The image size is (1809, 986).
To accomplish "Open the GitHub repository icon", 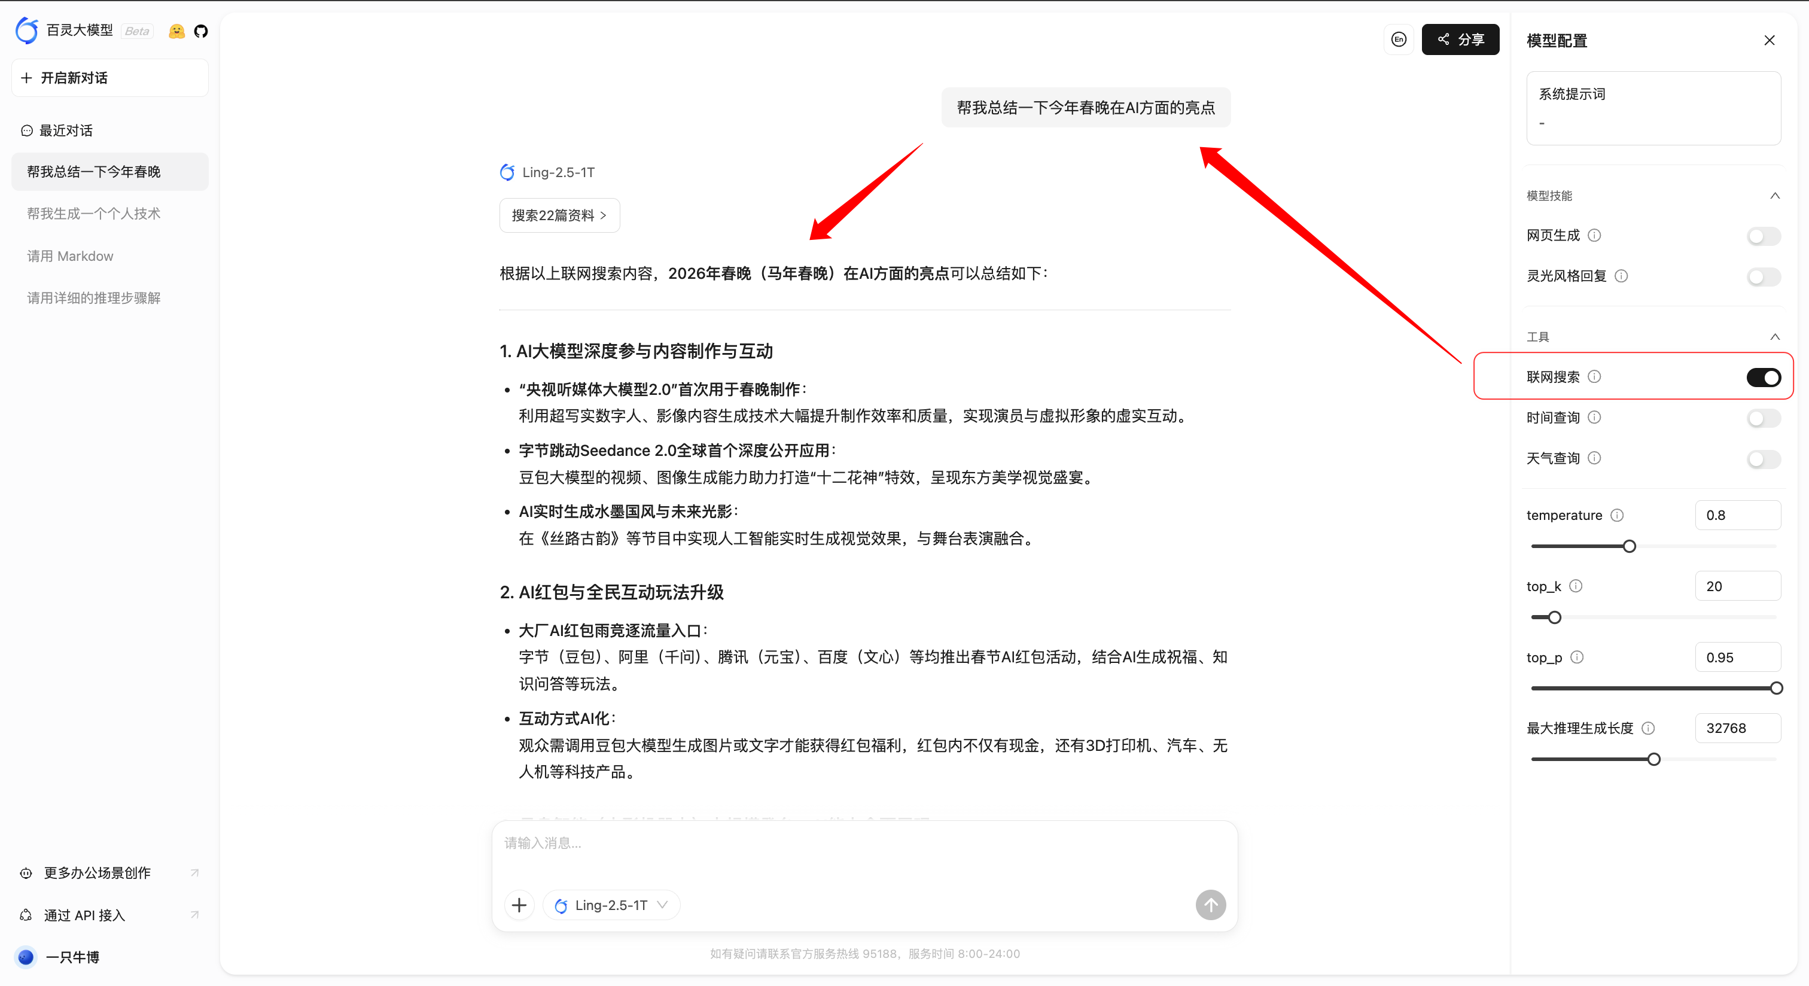I will (x=202, y=31).
